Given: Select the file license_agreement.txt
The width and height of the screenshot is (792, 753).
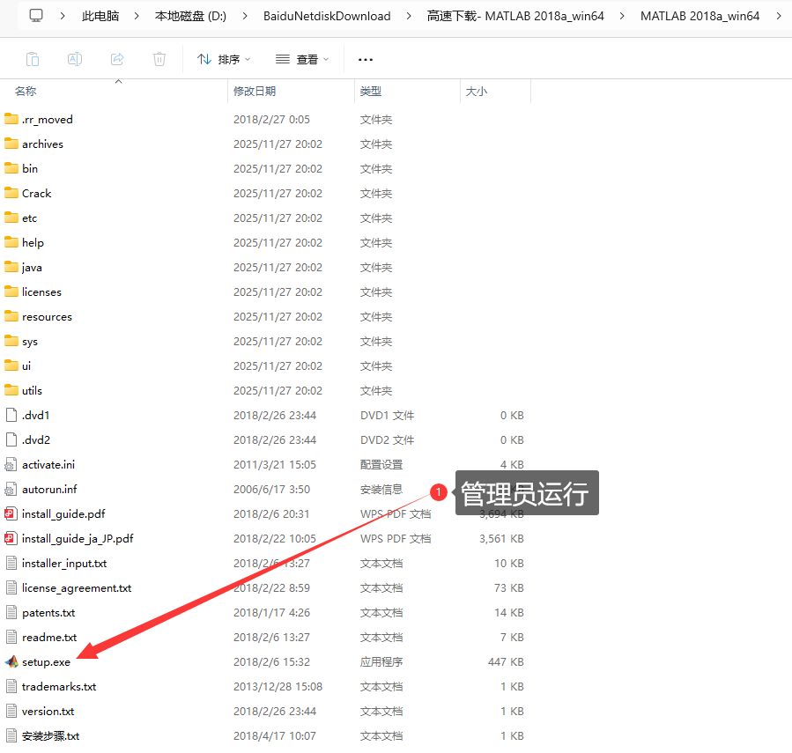Looking at the screenshot, I should (77, 587).
